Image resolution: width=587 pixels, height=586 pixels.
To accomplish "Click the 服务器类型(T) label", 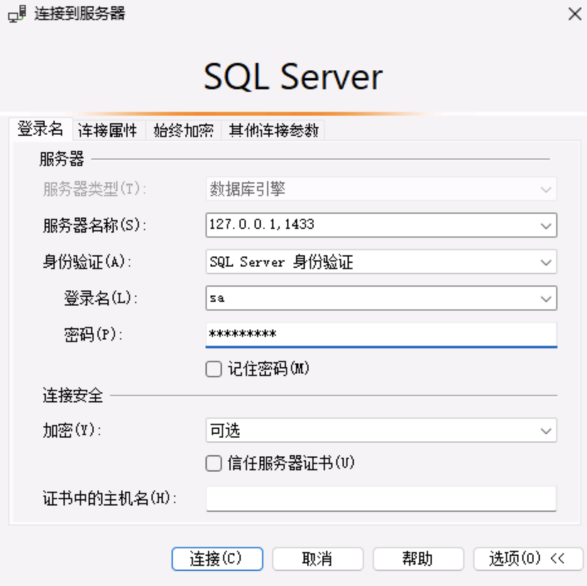I will click(x=94, y=189).
